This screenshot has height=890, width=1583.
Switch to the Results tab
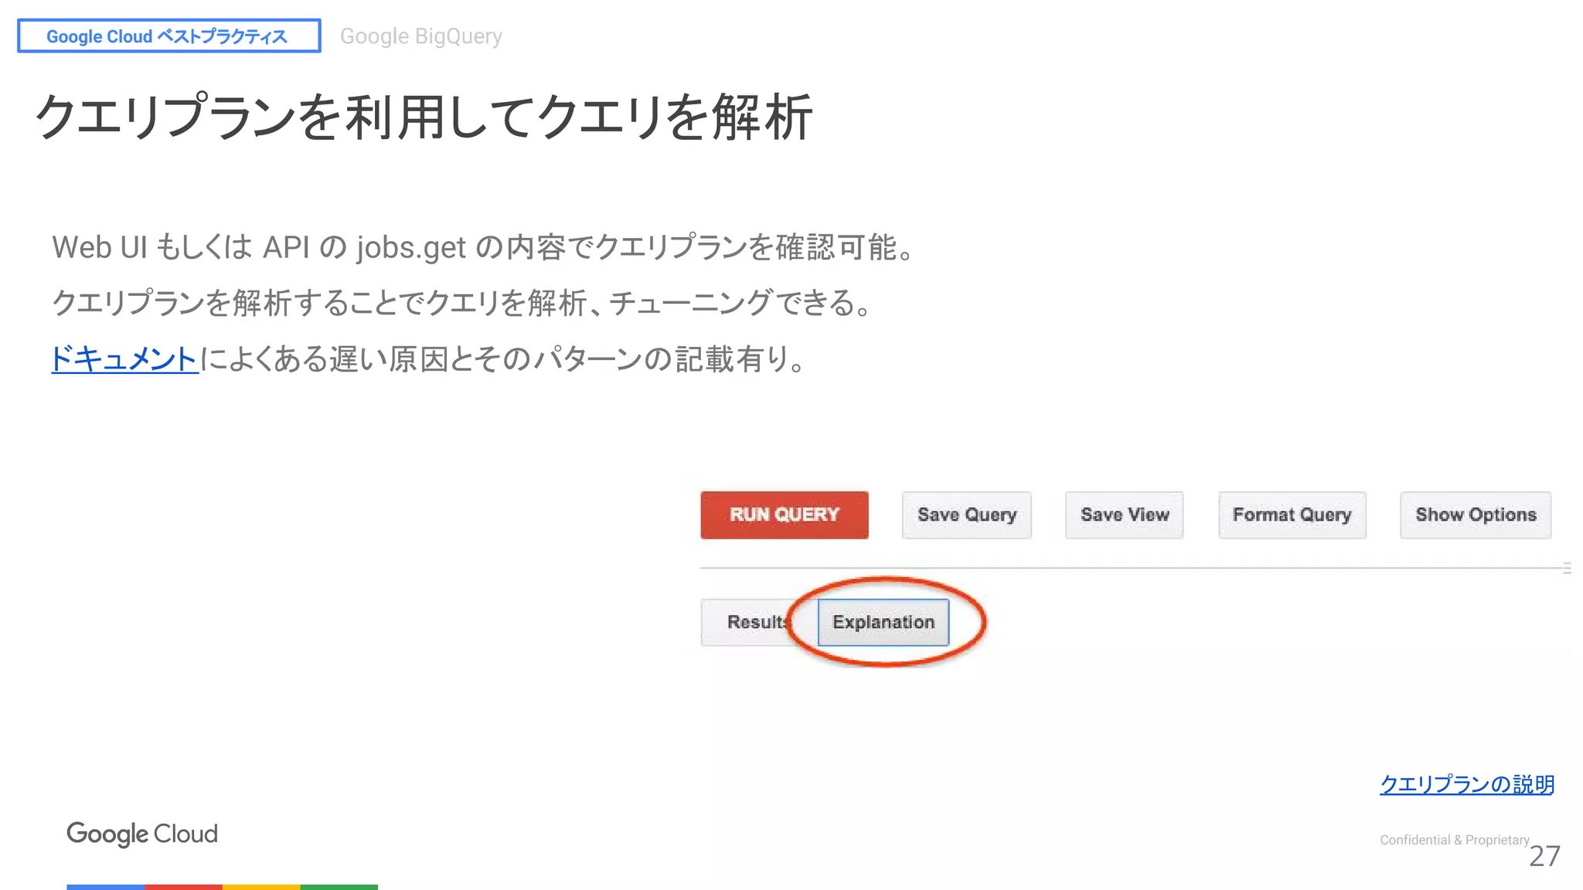[x=758, y=622]
